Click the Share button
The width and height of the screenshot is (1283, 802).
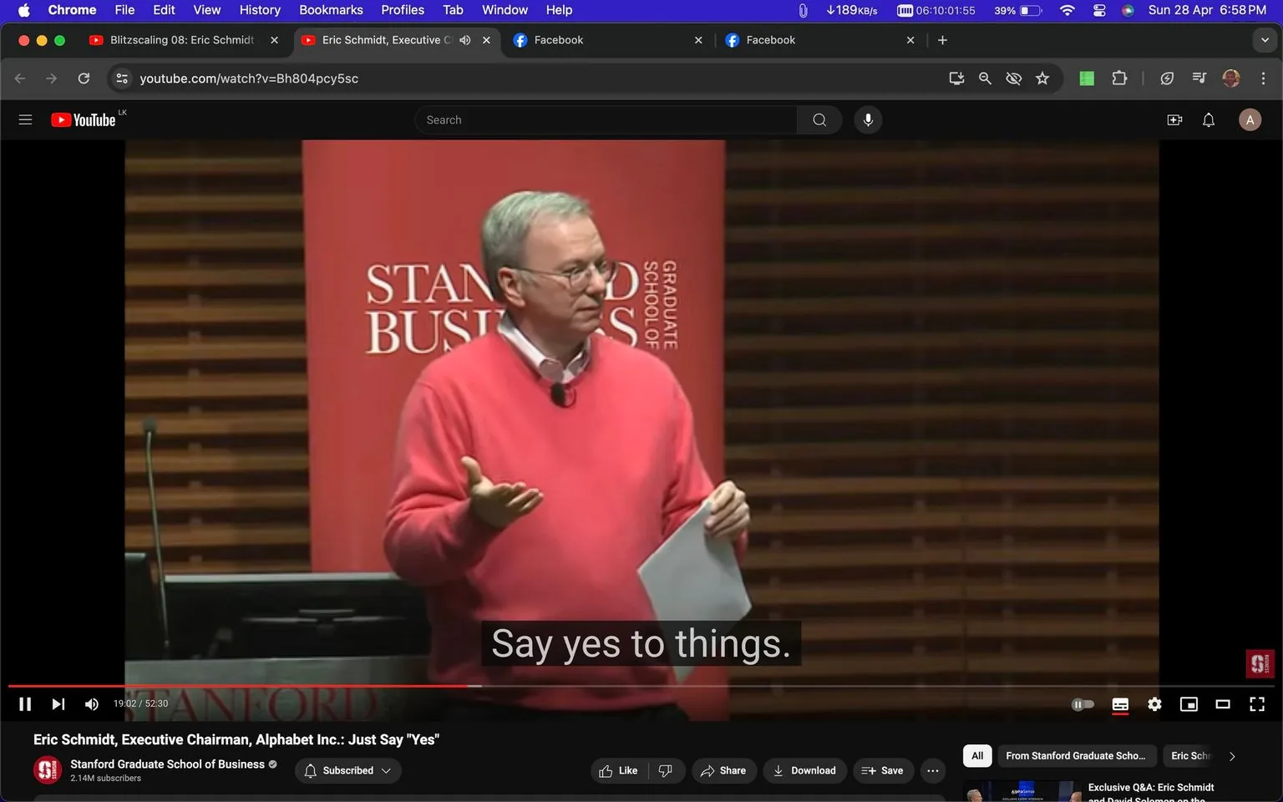pyautogui.click(x=723, y=770)
